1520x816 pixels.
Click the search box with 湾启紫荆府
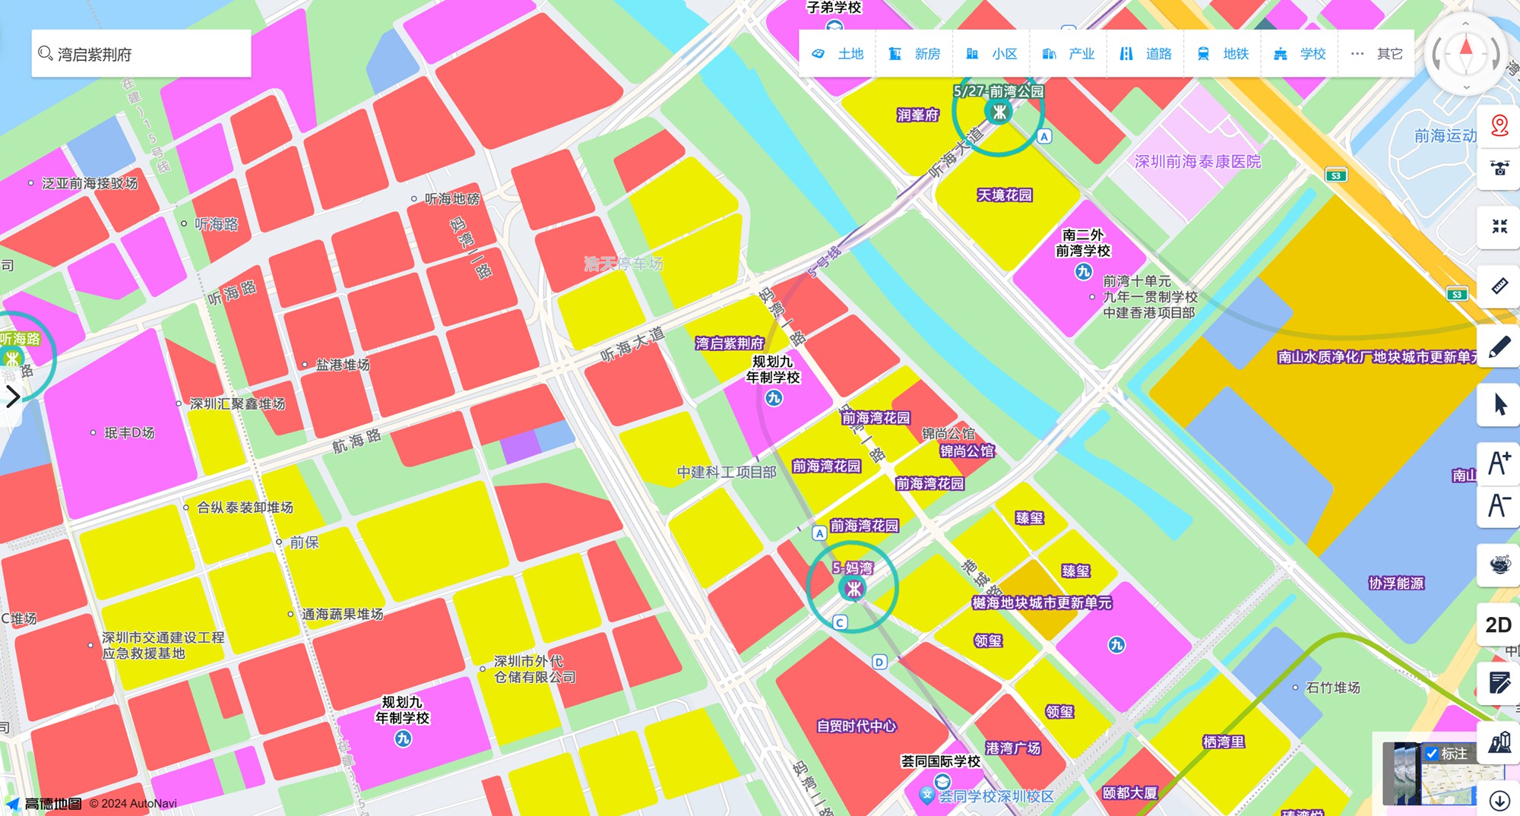(141, 54)
